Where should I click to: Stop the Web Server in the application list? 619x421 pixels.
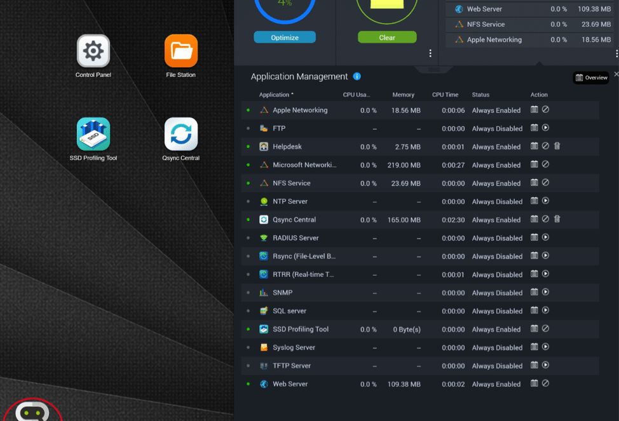[545, 383]
